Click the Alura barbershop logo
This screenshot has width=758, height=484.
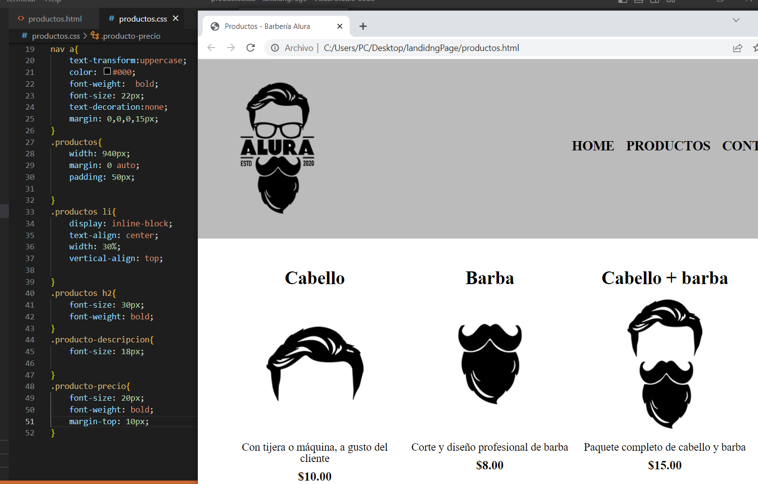click(x=278, y=148)
